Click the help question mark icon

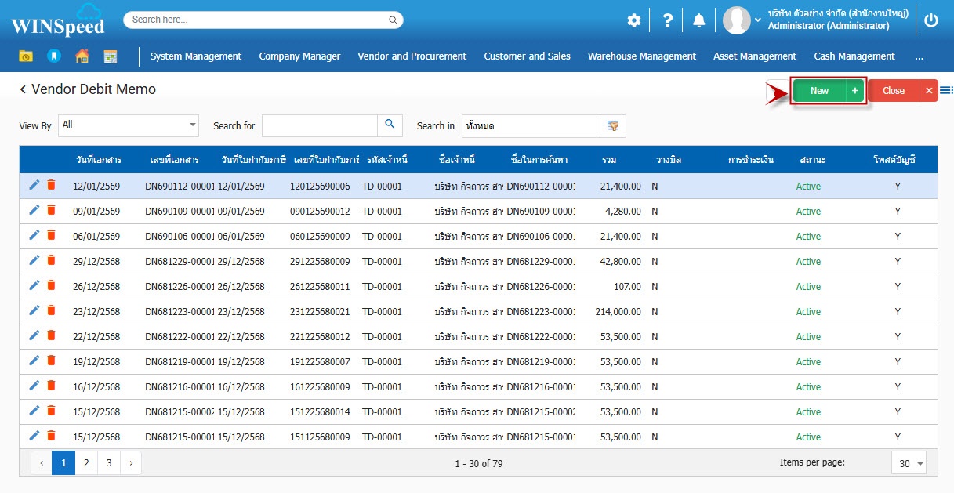point(667,21)
